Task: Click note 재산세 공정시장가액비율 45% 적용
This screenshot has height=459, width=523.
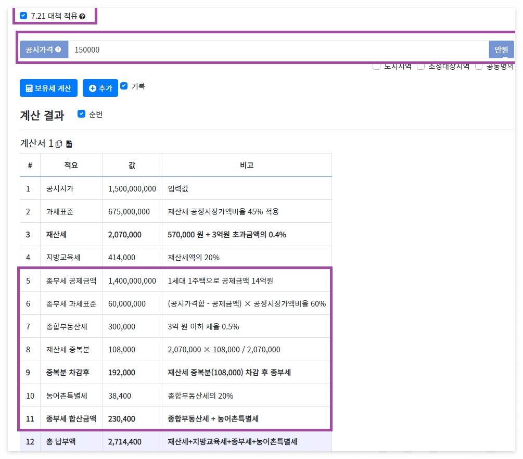Action: click(223, 212)
